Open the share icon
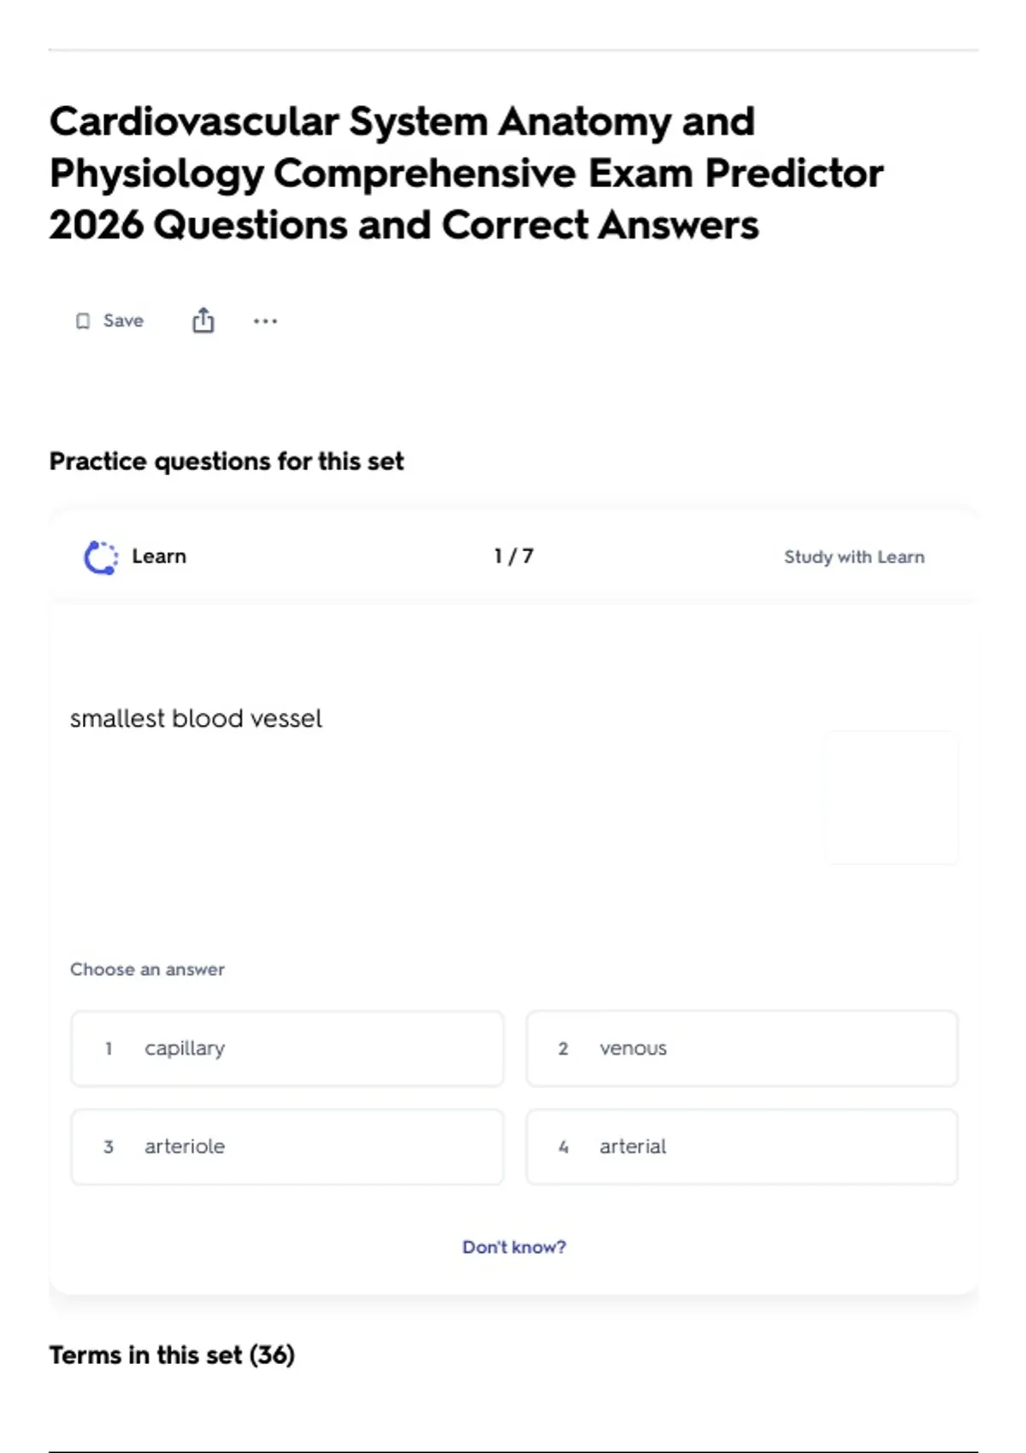The image size is (1026, 1453). 203,321
